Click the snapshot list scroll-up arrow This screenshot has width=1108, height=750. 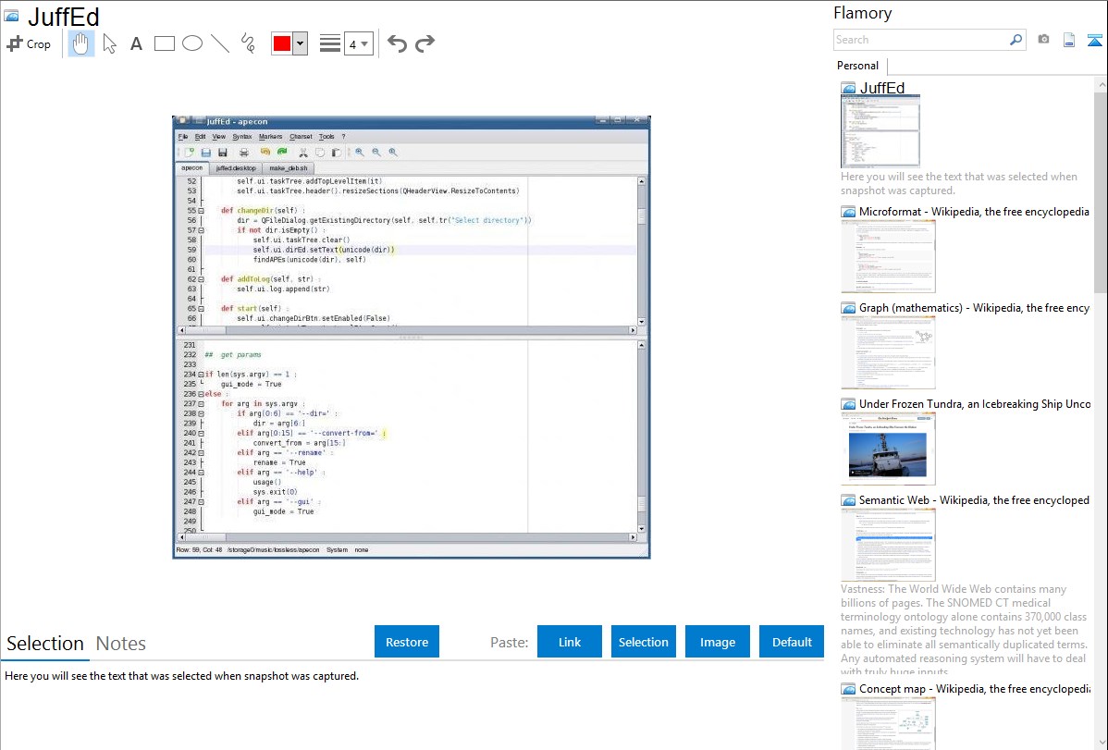[1102, 84]
